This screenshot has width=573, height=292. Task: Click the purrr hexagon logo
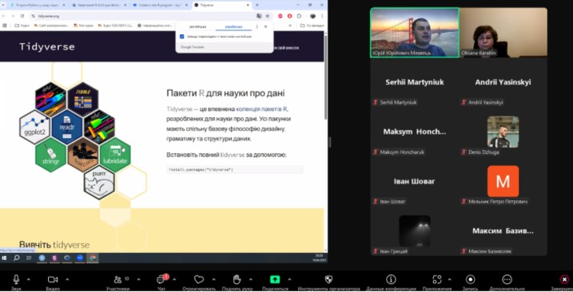pos(99,183)
